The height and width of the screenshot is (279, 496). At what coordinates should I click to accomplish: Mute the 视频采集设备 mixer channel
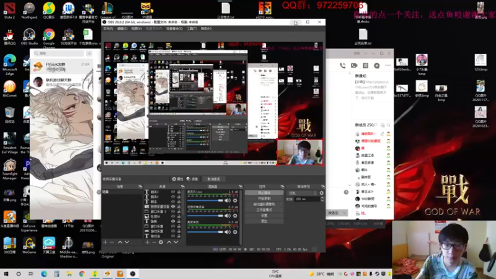click(x=228, y=216)
